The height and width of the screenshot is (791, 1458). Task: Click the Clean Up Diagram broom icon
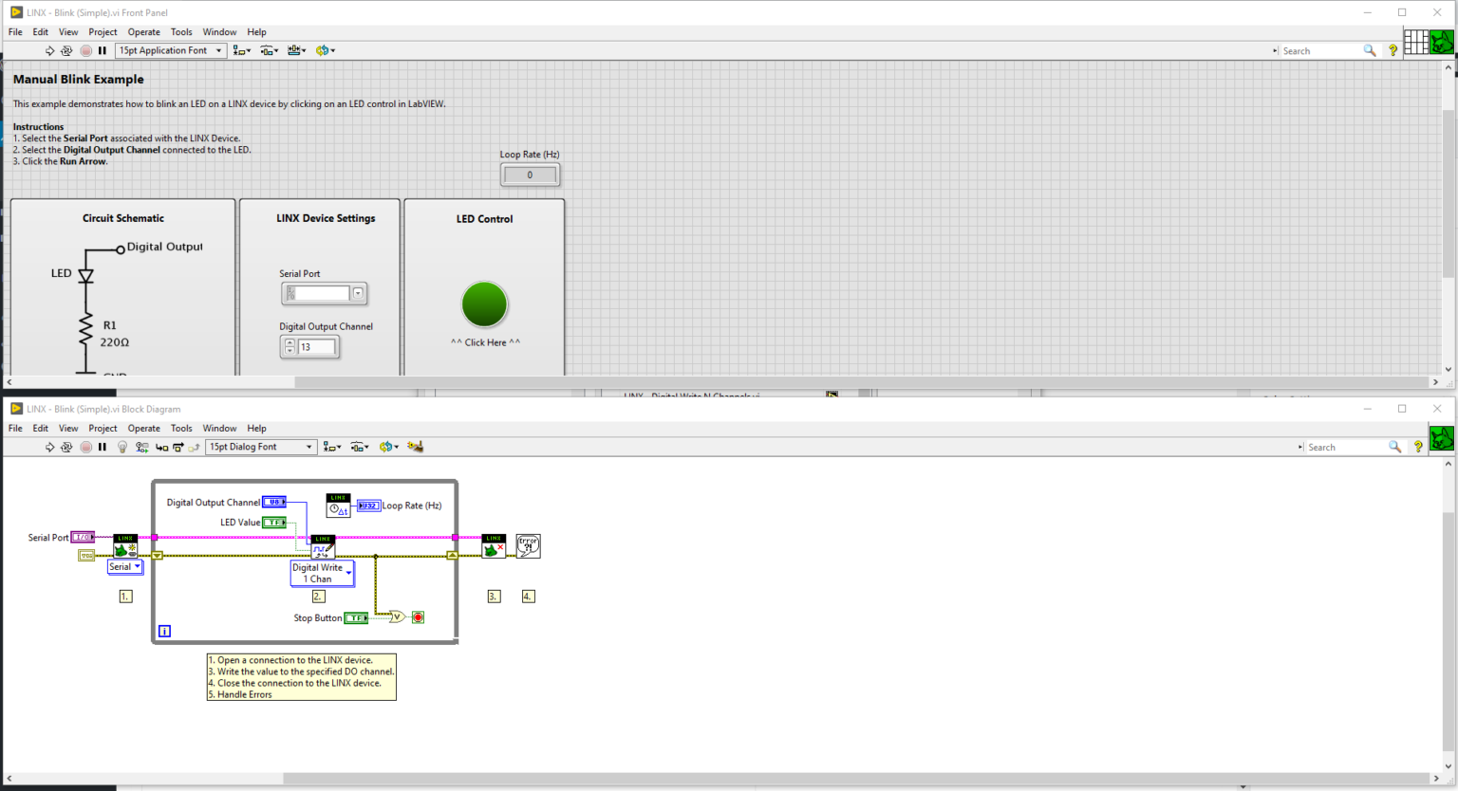click(x=415, y=447)
